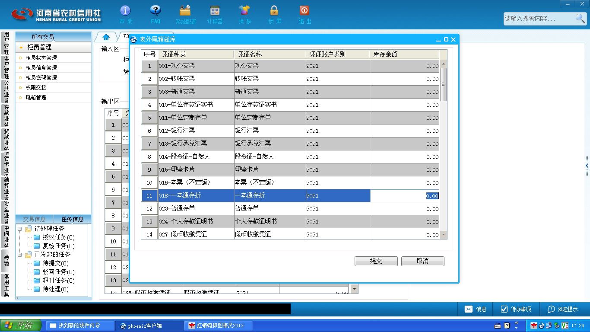Sort by 库存余额 column header
This screenshot has height=332, width=590.
404,54
